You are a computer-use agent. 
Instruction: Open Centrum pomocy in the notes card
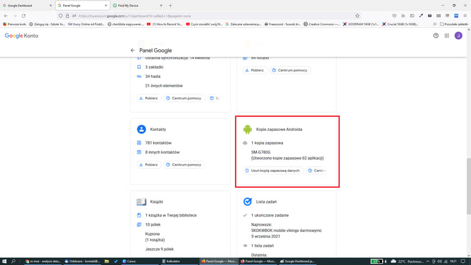coord(290,70)
